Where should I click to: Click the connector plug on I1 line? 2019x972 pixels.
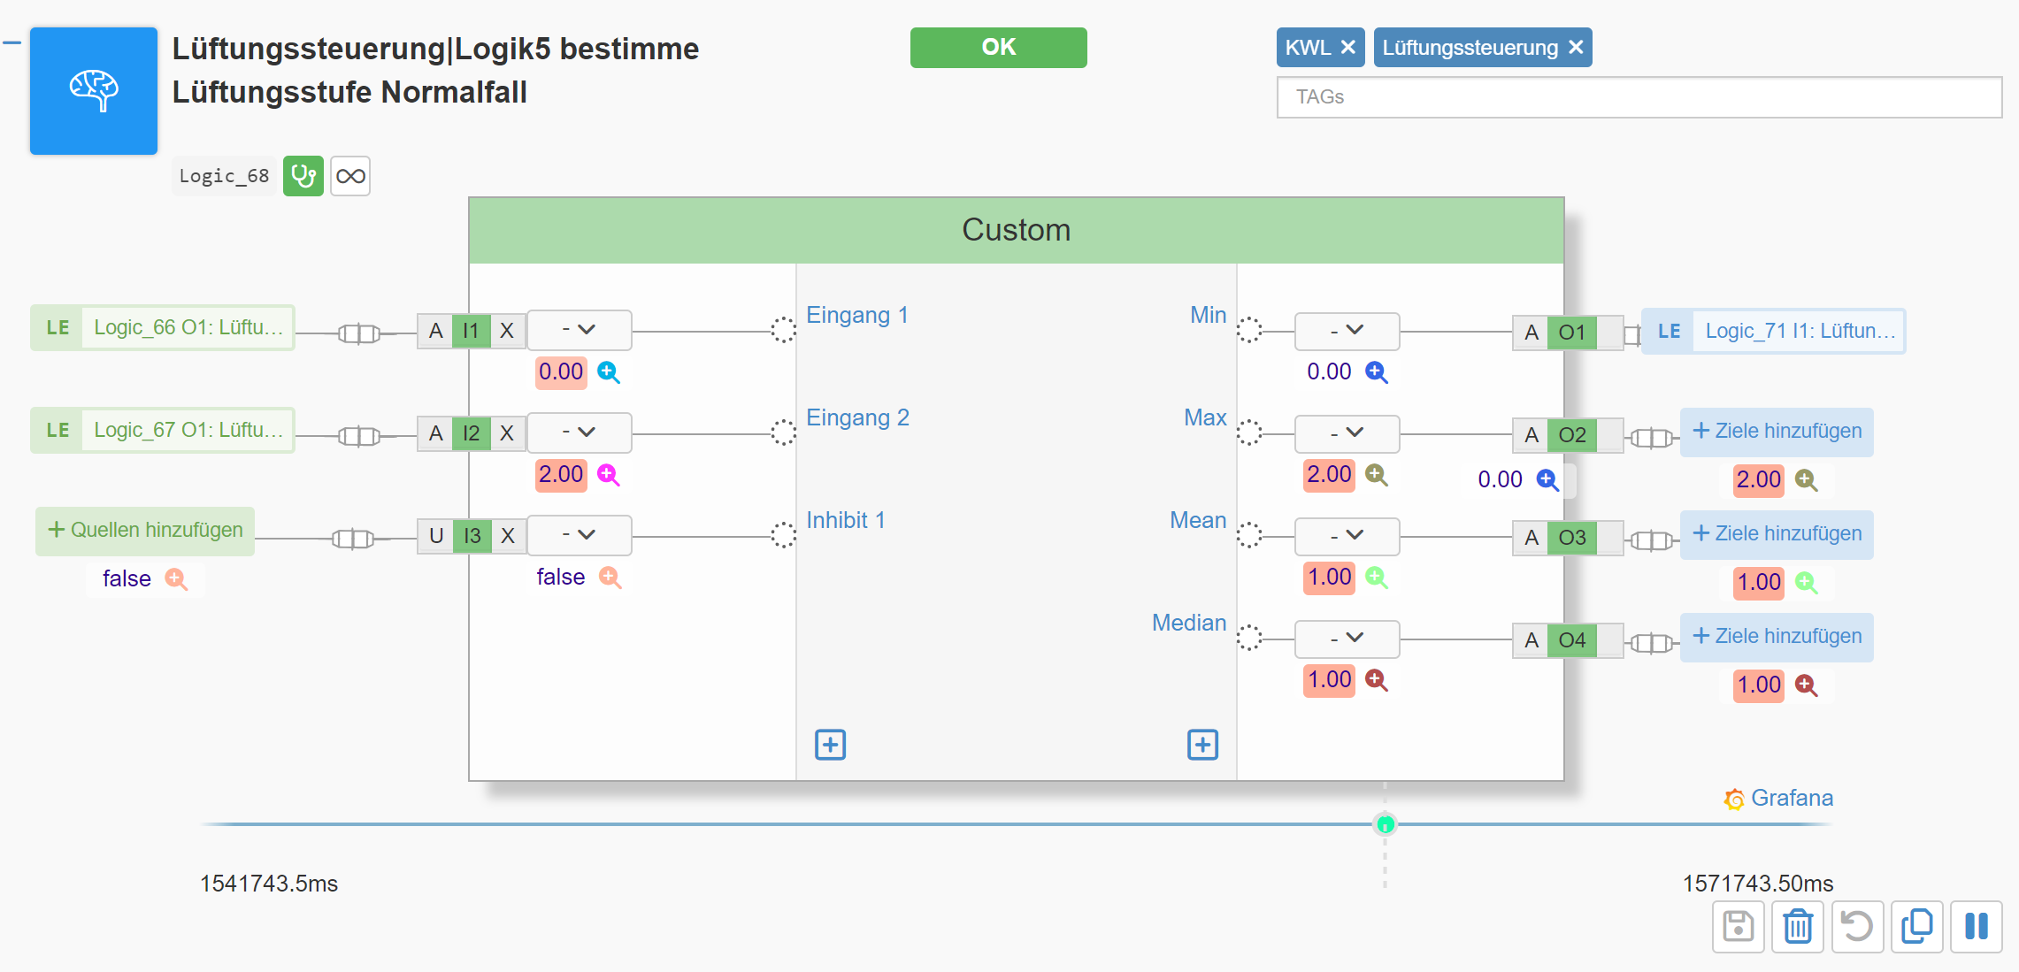359,333
